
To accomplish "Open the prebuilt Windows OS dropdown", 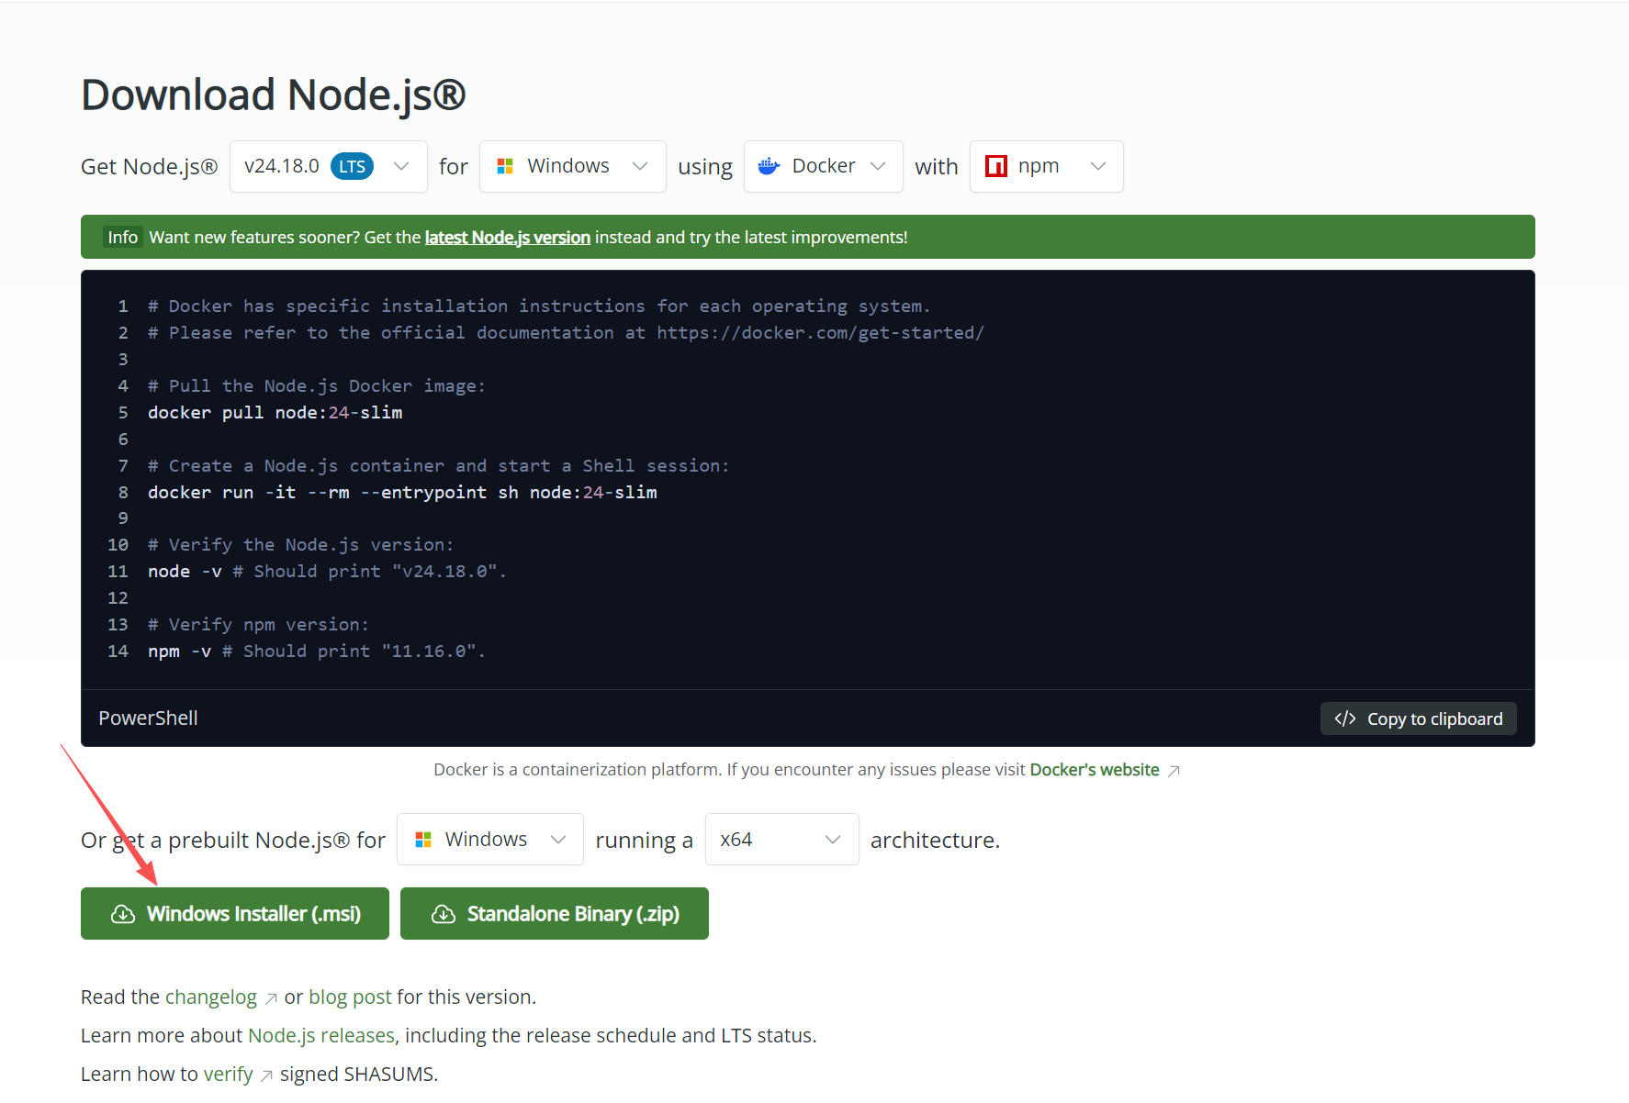I will point(489,839).
